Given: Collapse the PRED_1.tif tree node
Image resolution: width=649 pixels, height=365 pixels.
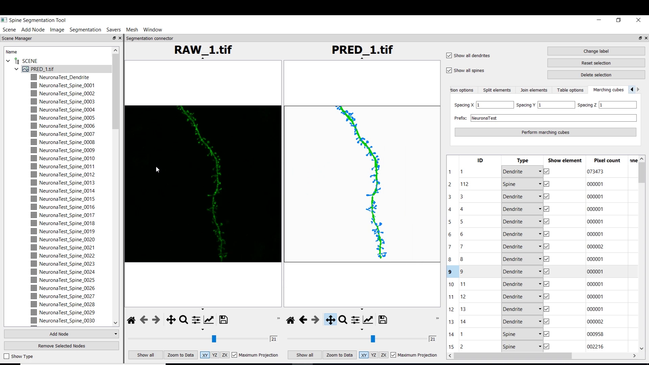Looking at the screenshot, I should point(16,69).
